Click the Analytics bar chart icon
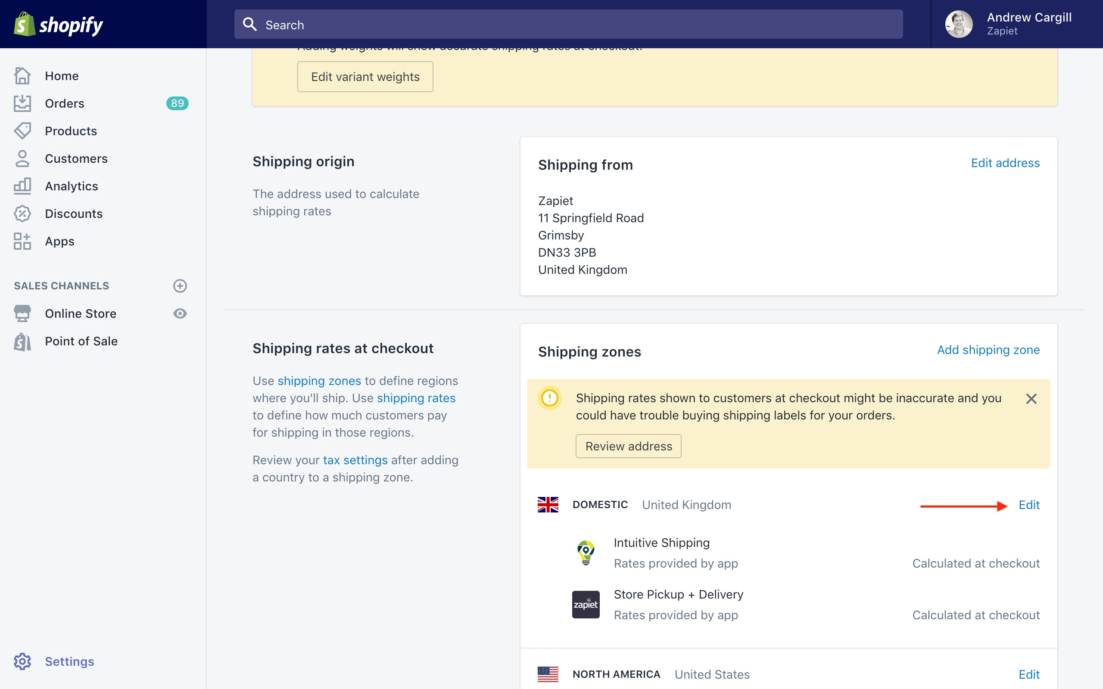The image size is (1103, 689). pyautogui.click(x=22, y=186)
